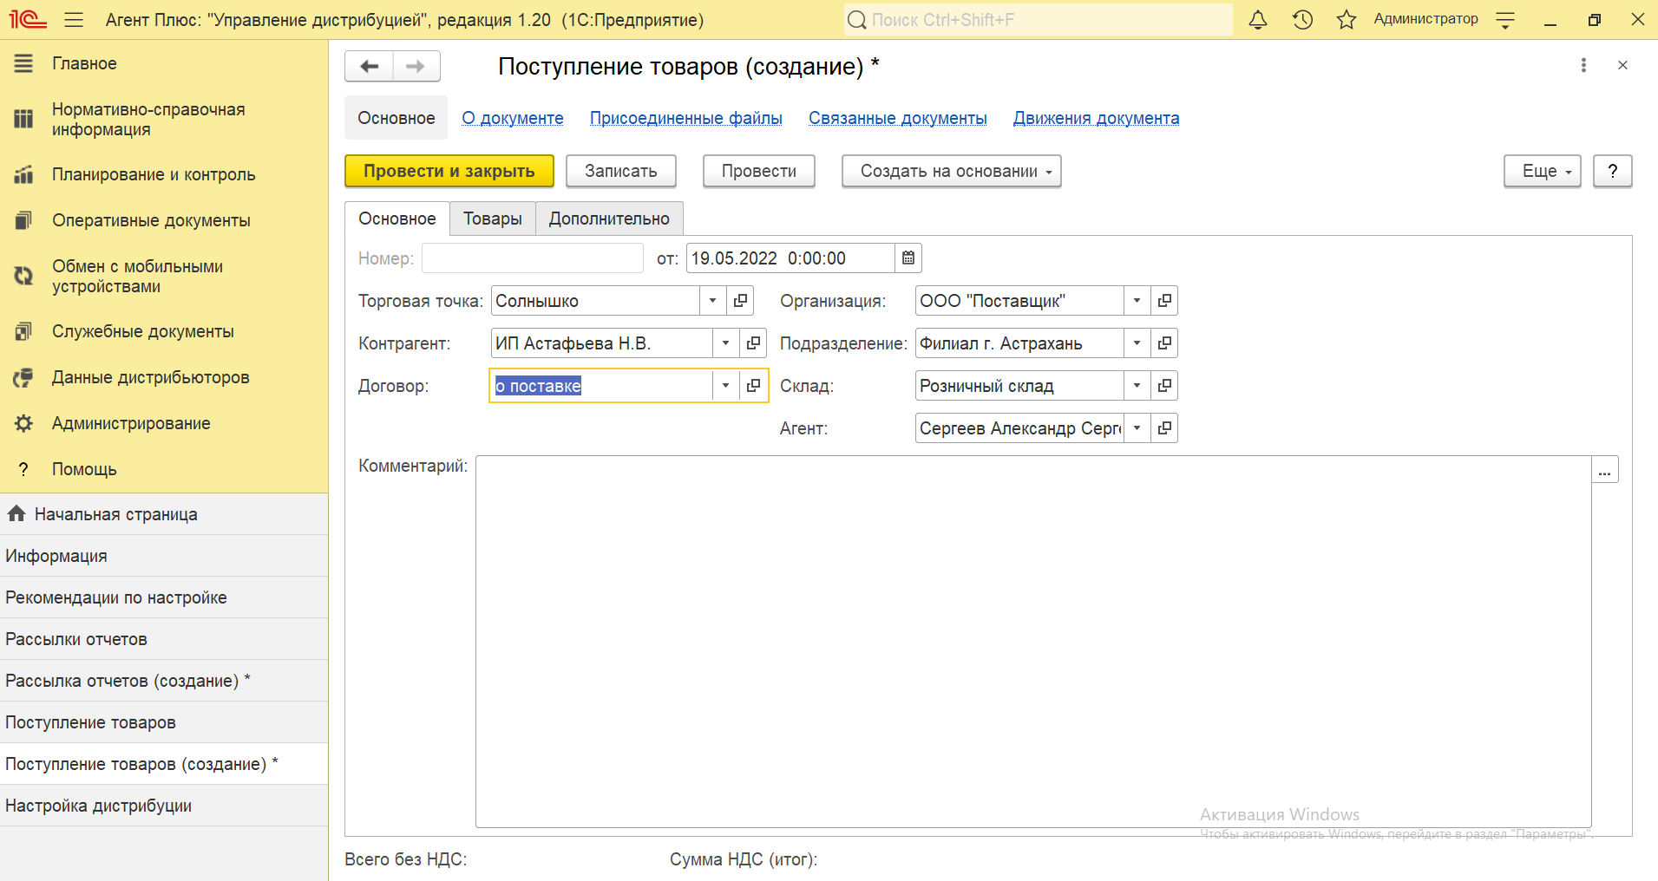
Task: Open Присоединенные файлы link
Action: click(x=686, y=118)
